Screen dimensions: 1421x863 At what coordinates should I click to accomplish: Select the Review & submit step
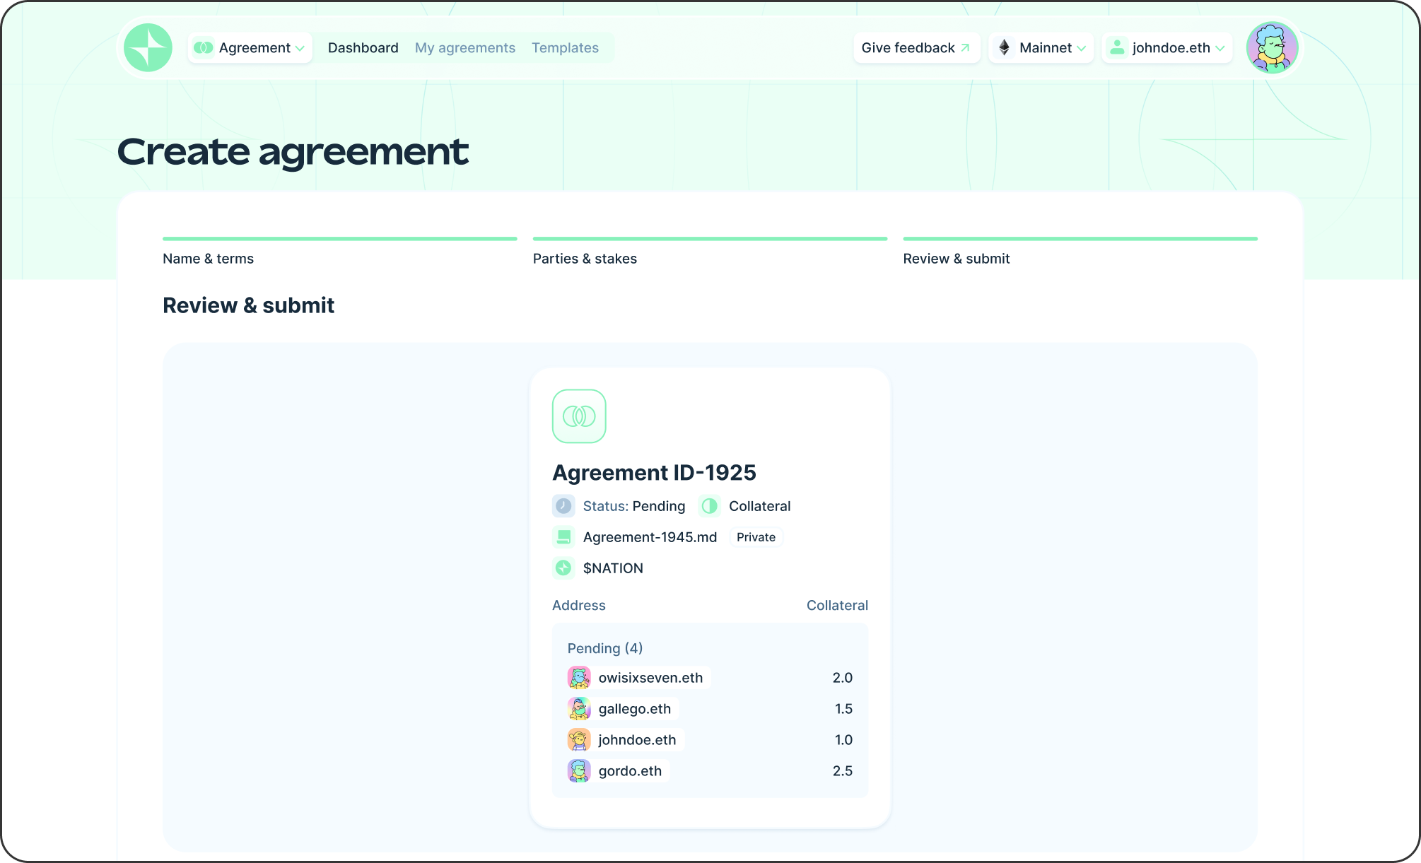pyautogui.click(x=957, y=259)
